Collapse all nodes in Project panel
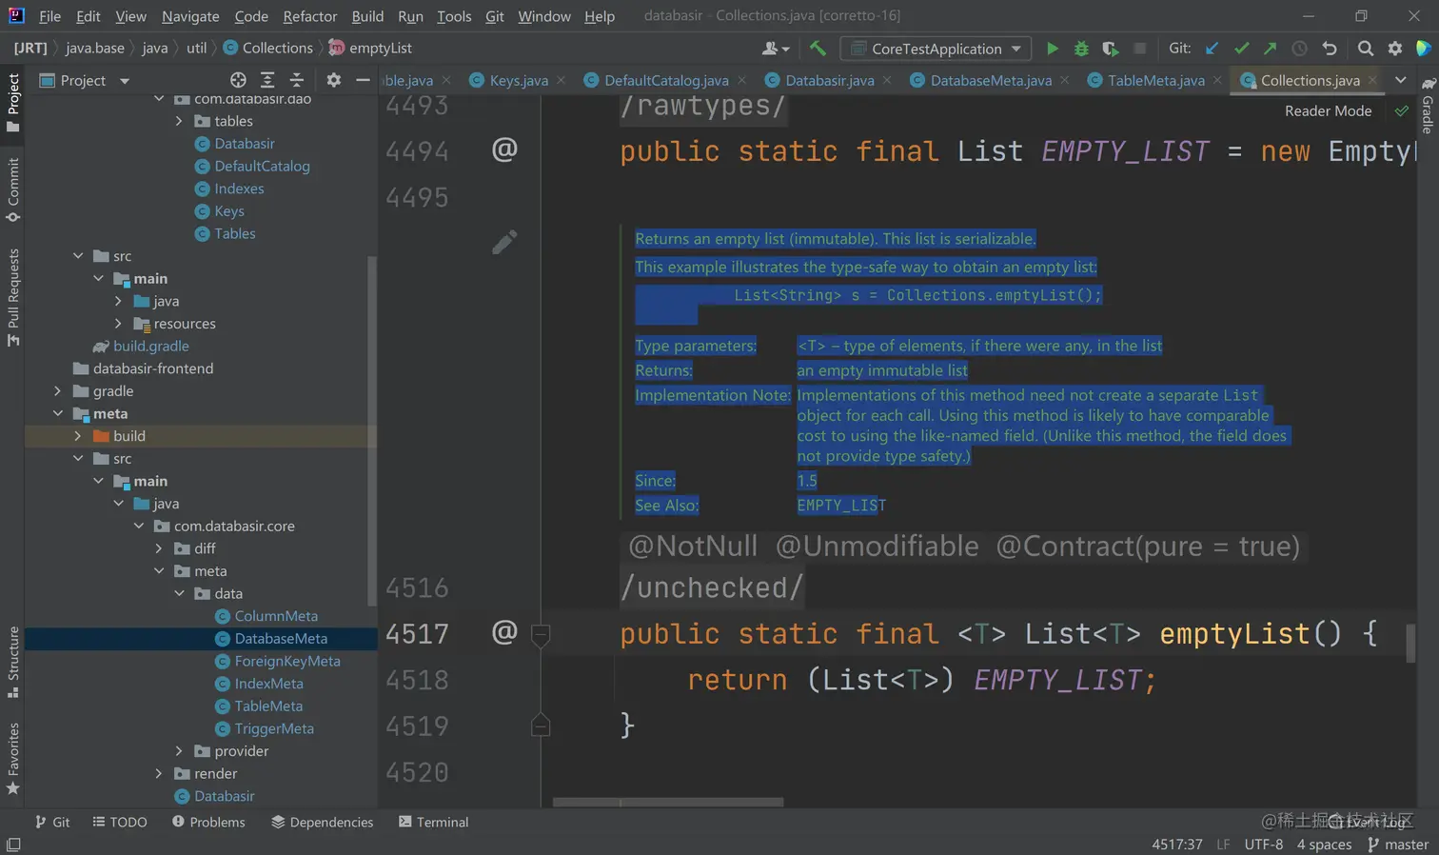1439x855 pixels. [x=297, y=81]
